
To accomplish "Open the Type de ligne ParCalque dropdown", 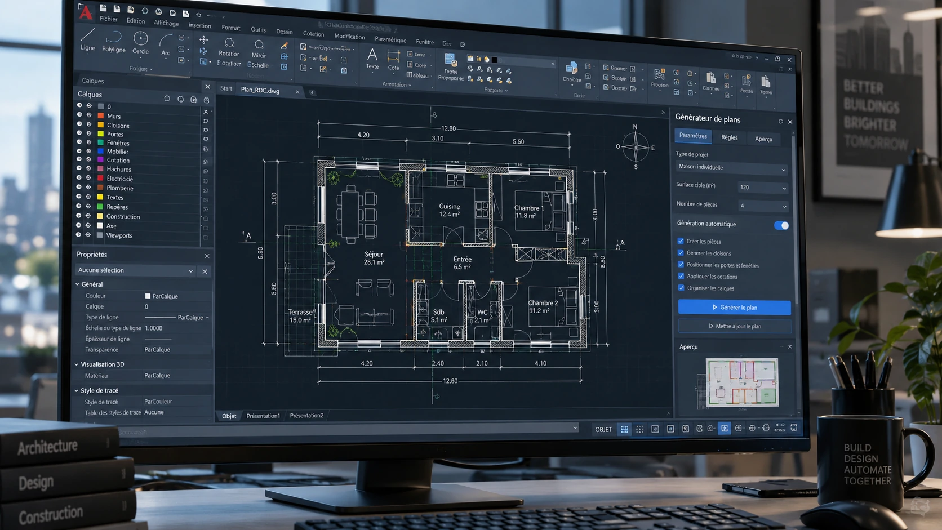I will pyautogui.click(x=177, y=318).
